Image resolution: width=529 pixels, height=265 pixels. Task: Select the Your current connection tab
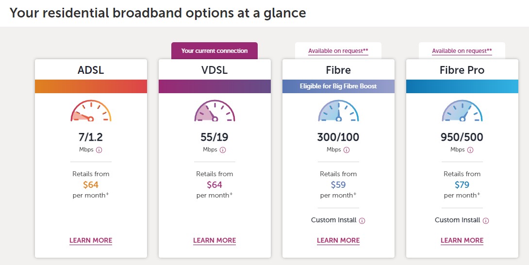coord(215,51)
